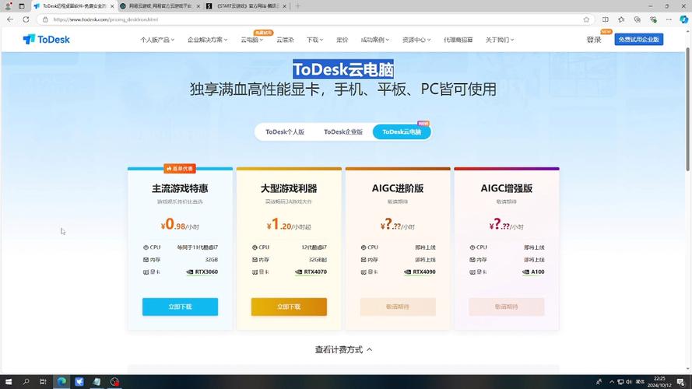Open the Windows Start menu
This screenshot has width=692, height=389.
coord(9,382)
